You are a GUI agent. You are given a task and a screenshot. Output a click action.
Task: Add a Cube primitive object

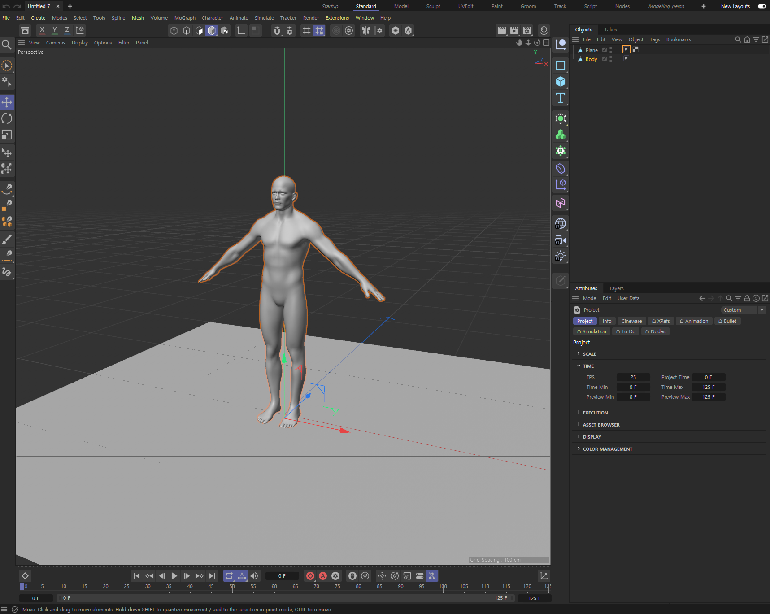pyautogui.click(x=561, y=82)
